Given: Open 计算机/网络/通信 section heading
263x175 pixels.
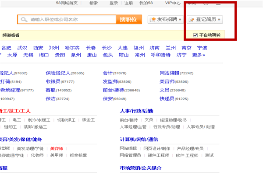Looking at the screenshot, I should coord(139,139).
